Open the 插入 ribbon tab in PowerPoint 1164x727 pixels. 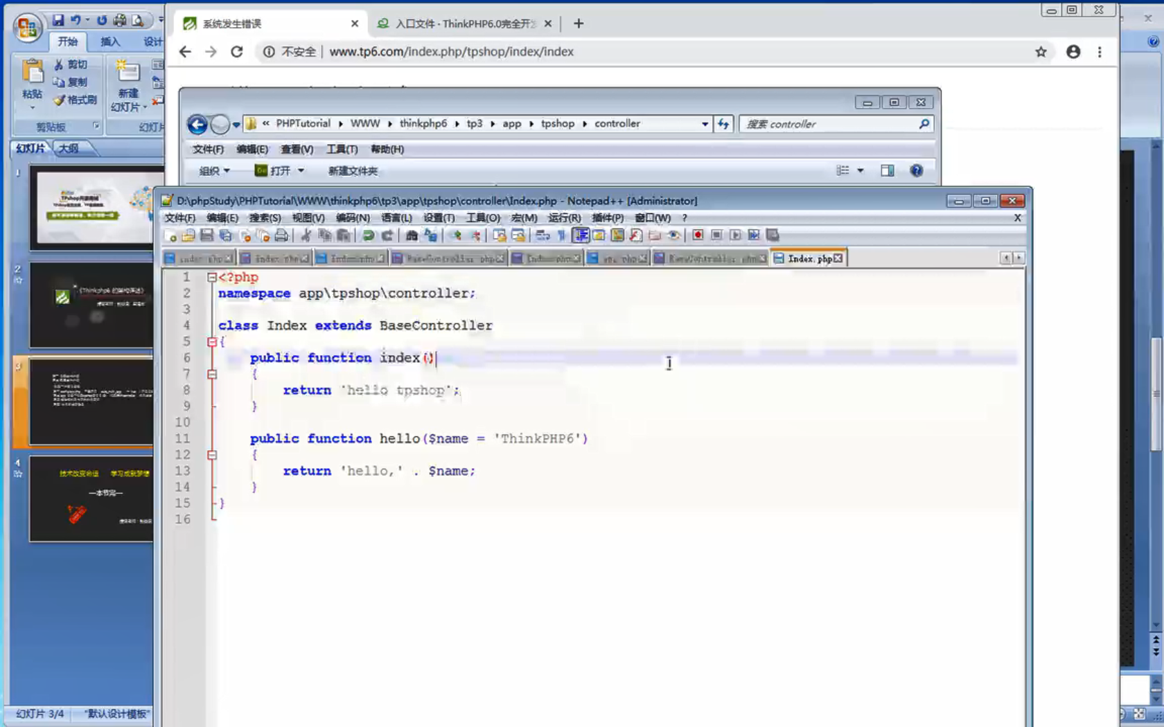(110, 42)
